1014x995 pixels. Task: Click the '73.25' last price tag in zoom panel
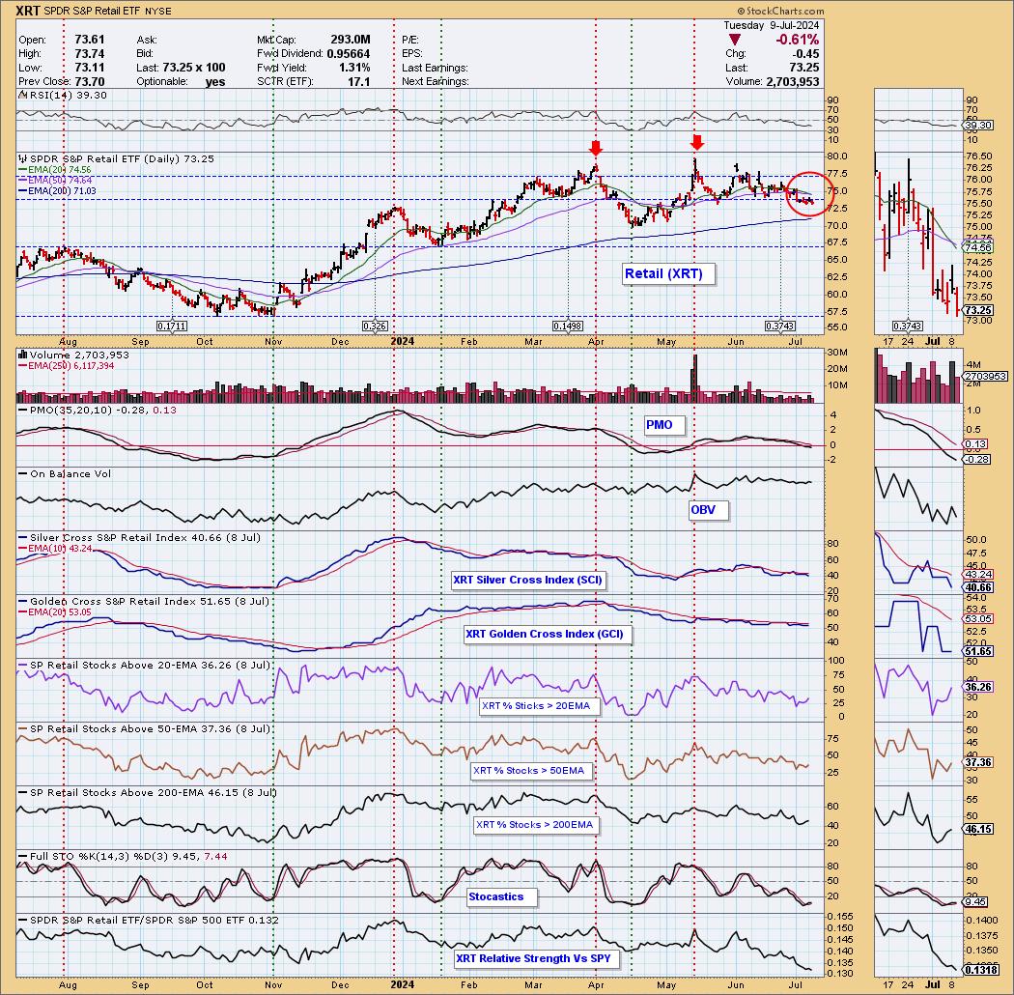tap(977, 310)
